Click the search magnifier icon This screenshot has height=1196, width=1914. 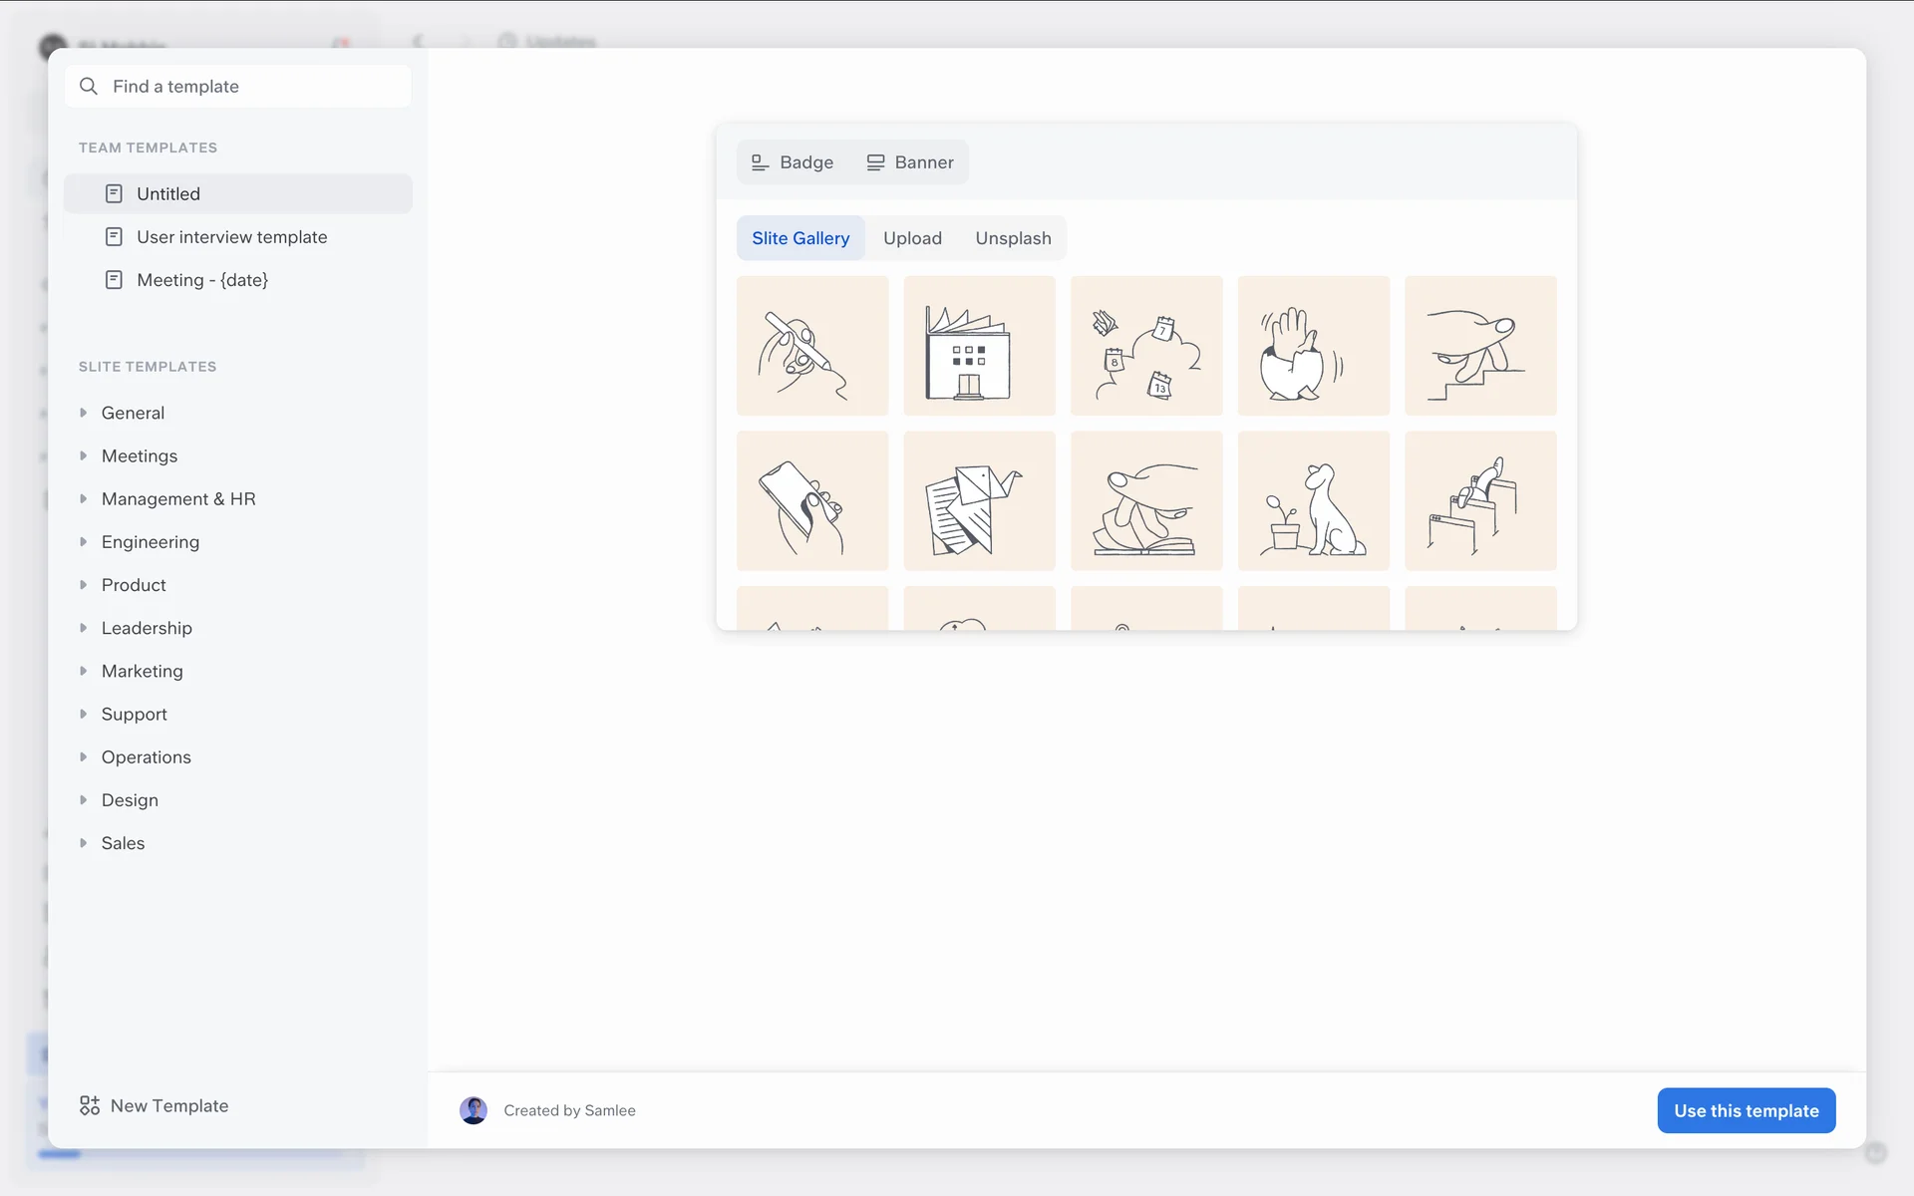89,87
